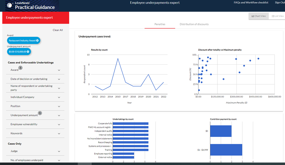Expand the Individual/Company filter
Image resolution: width=285 pixels, height=165 pixels.
59,97
